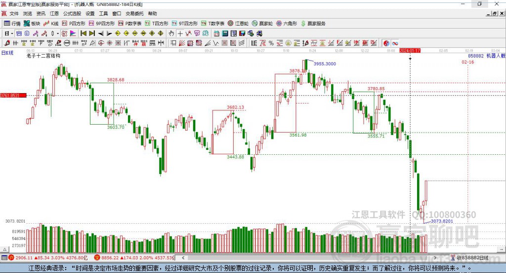Click the right scroll arrow of chart scrollbar
Viewport: 506px width, 273px height.
coord(435,258)
